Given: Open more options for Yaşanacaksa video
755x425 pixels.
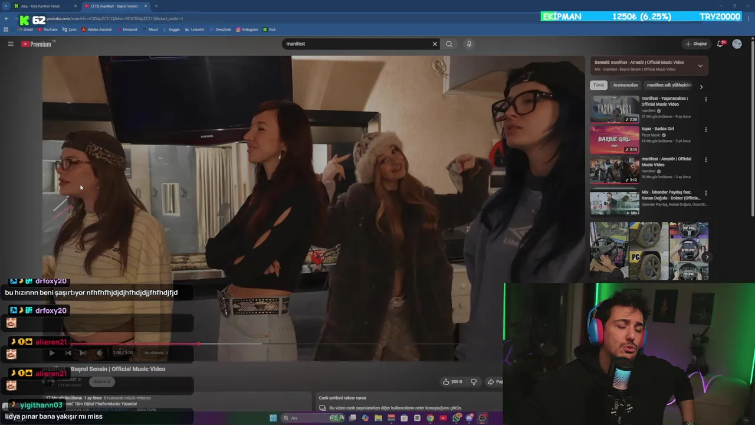Looking at the screenshot, I should 705,99.
